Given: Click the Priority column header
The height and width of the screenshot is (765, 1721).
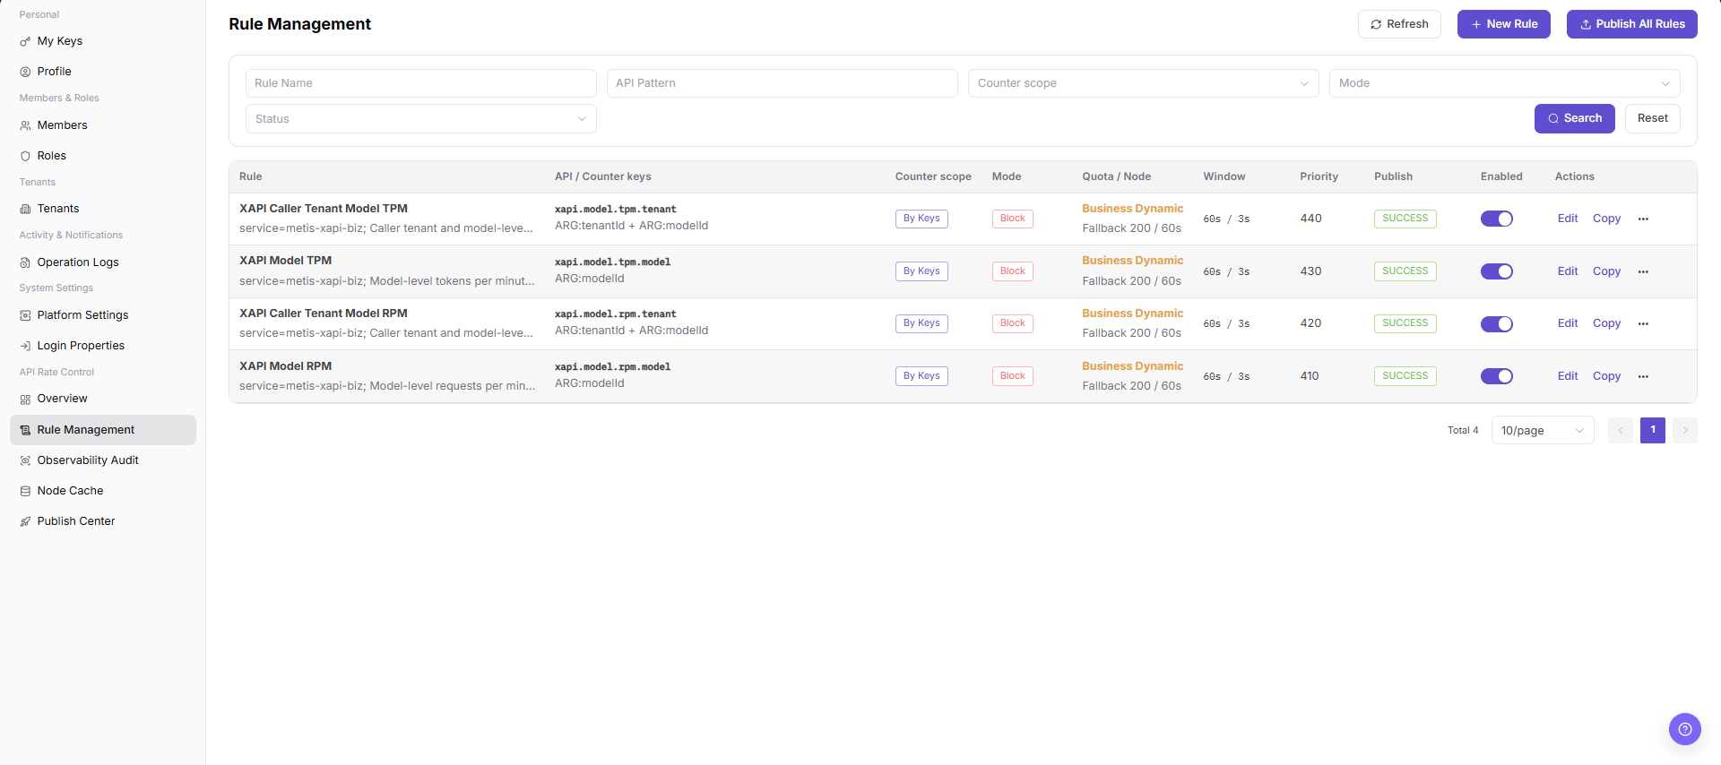Looking at the screenshot, I should click(1319, 176).
